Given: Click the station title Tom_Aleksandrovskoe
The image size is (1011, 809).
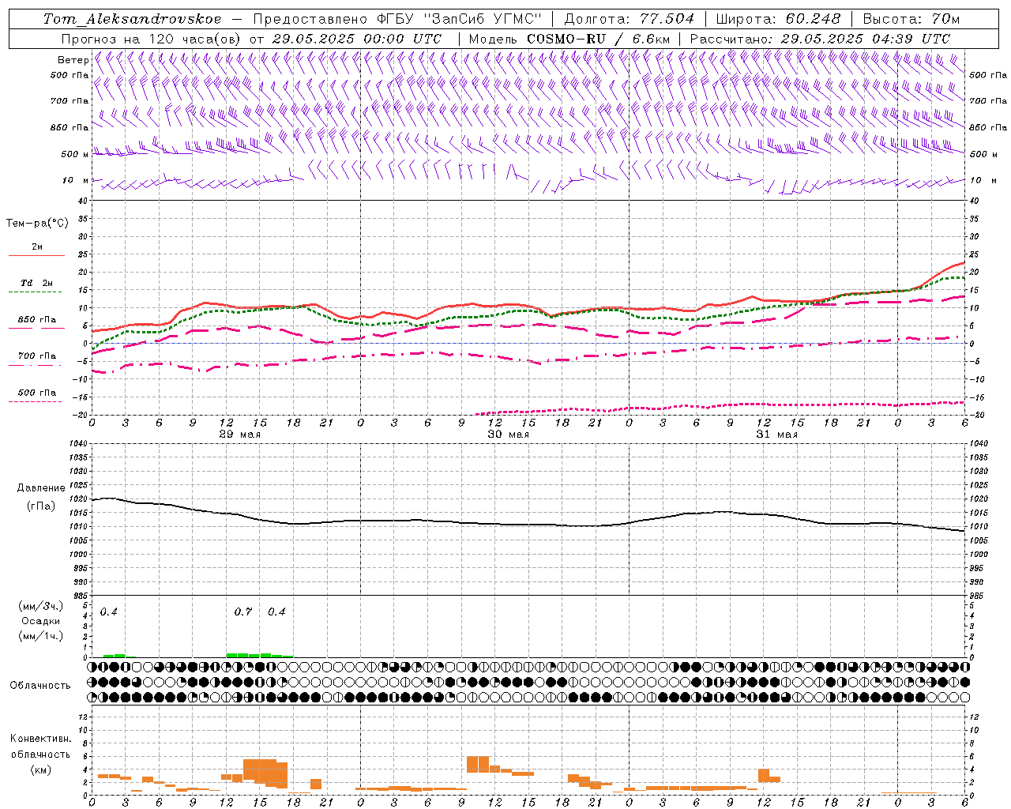Looking at the screenshot, I should (x=133, y=19).
